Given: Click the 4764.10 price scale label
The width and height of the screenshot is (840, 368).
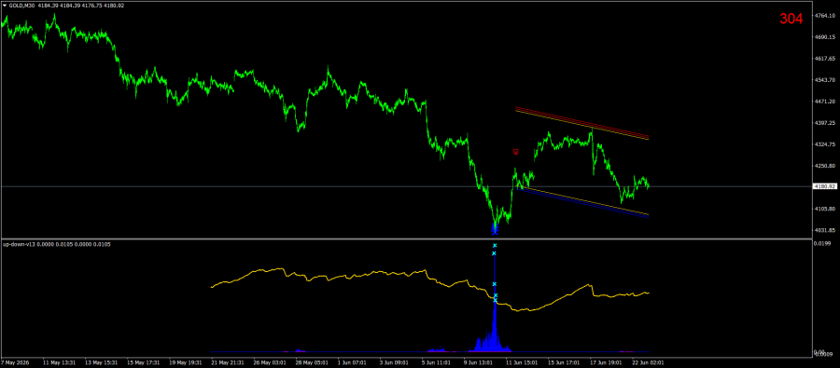Looking at the screenshot, I should pos(825,16).
